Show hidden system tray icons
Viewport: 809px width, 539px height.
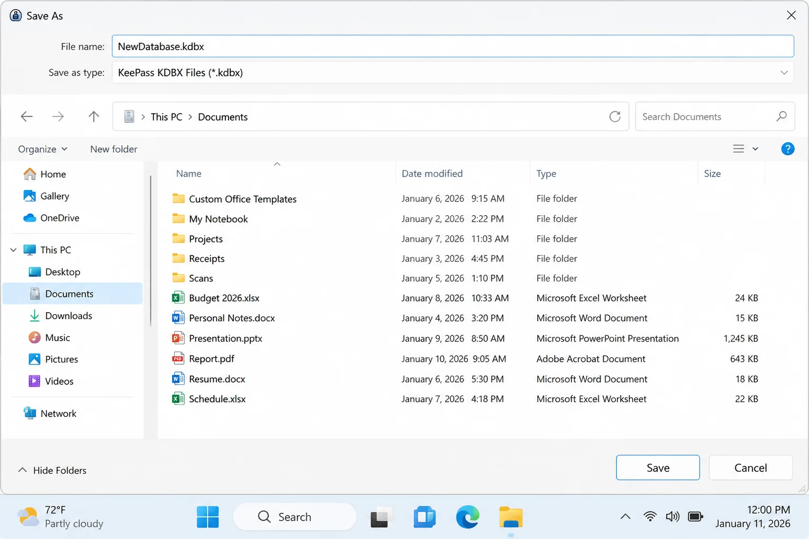point(625,516)
